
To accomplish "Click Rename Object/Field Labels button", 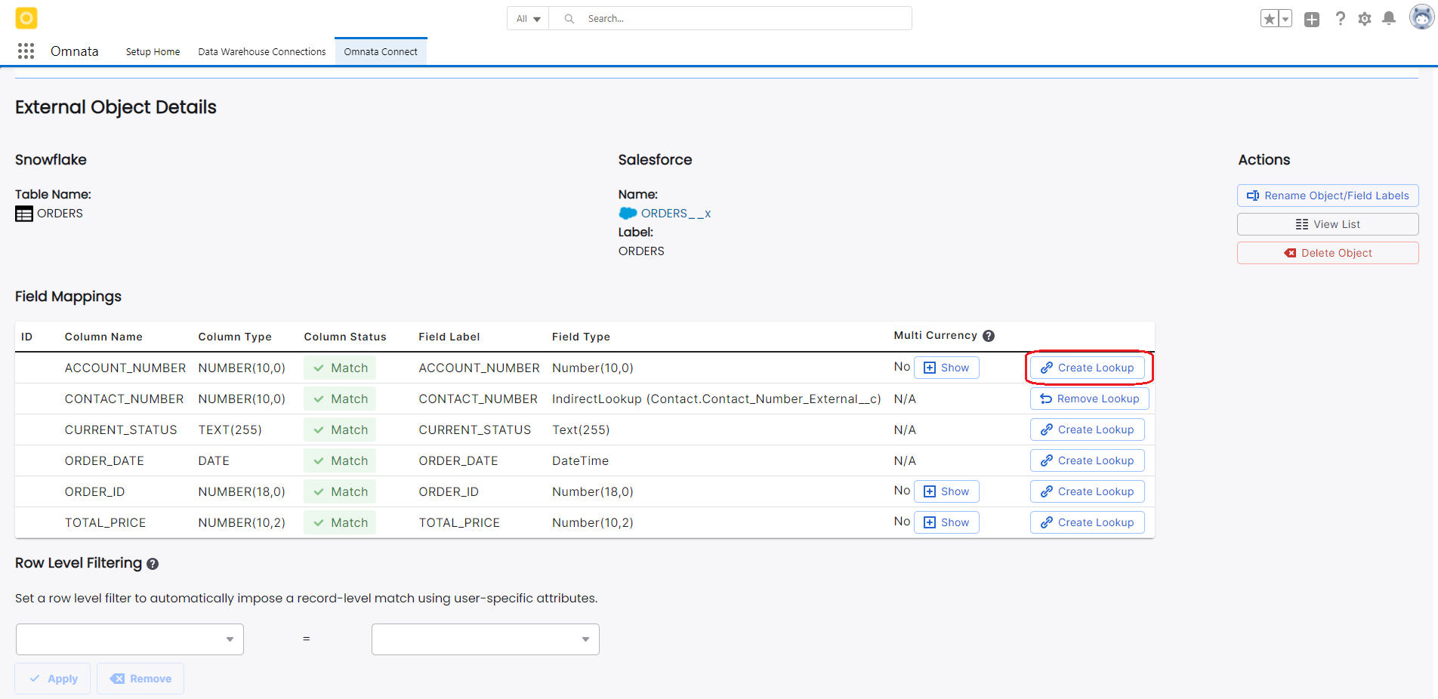I will tap(1328, 196).
